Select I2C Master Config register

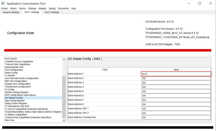tap(33, 98)
